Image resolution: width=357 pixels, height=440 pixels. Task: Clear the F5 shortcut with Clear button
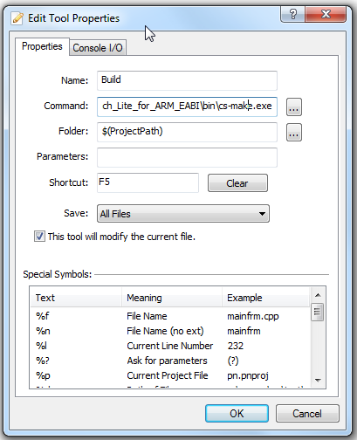point(237,183)
